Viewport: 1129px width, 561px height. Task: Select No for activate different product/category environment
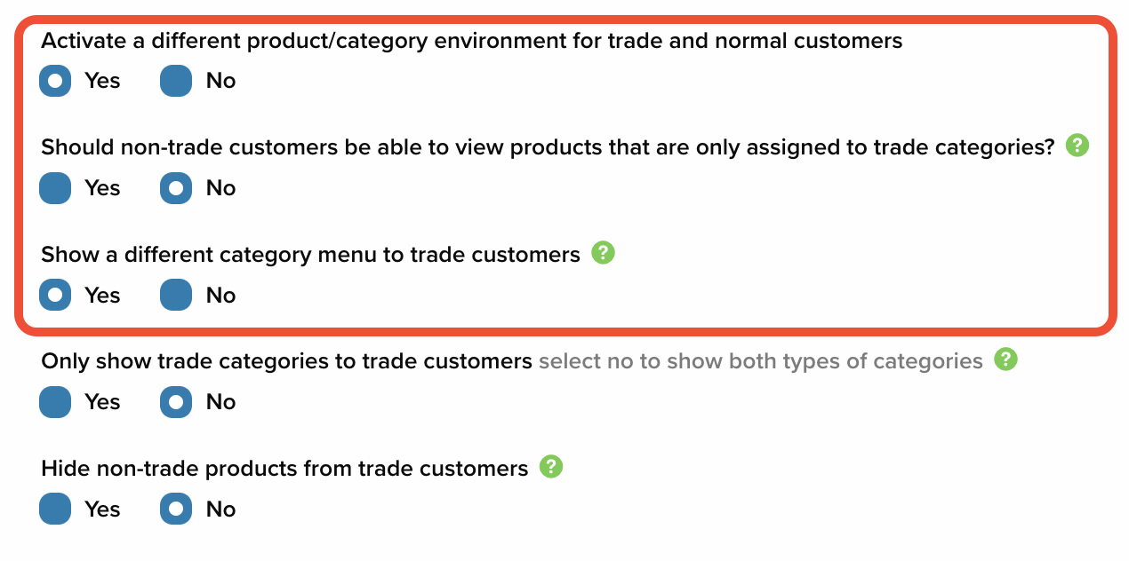[176, 81]
